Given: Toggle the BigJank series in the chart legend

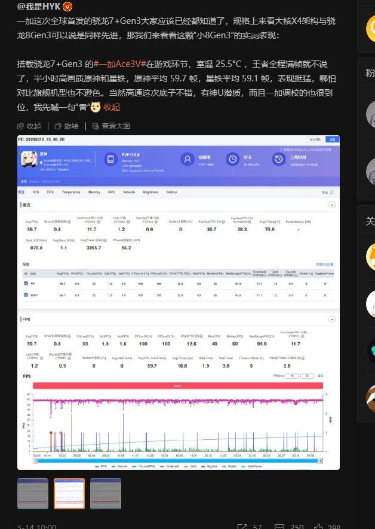Looking at the screenshot, I should pos(210,466).
